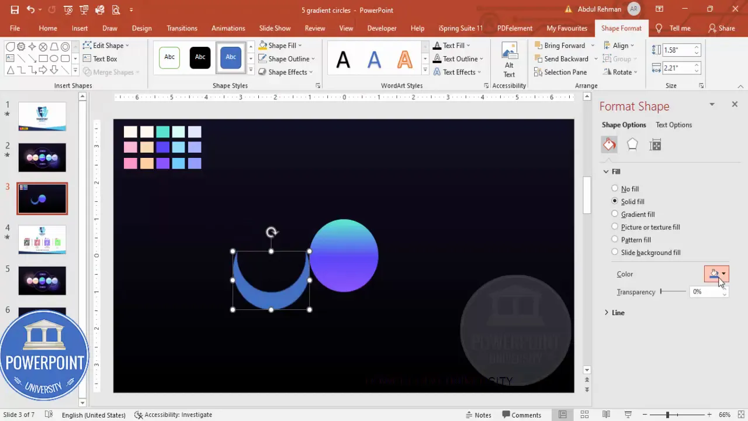Select the Pattern fill option
The image size is (748, 421).
click(631, 240)
